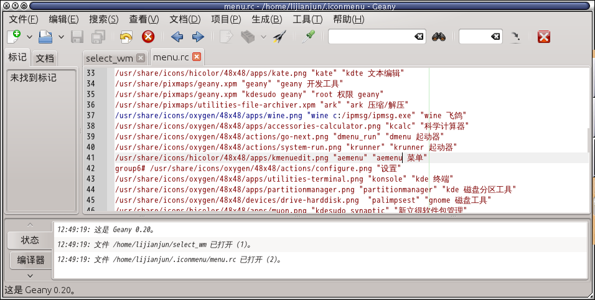Select the menu.rc document tab
This screenshot has width=595, height=300.
coord(171,57)
